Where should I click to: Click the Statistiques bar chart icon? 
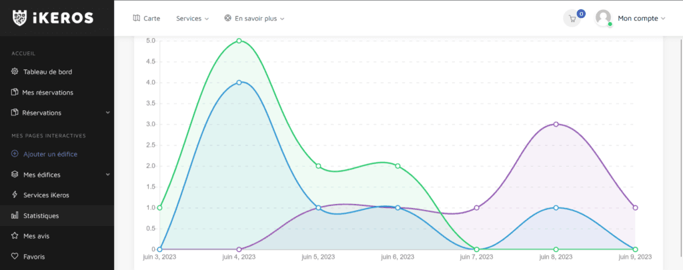[15, 216]
